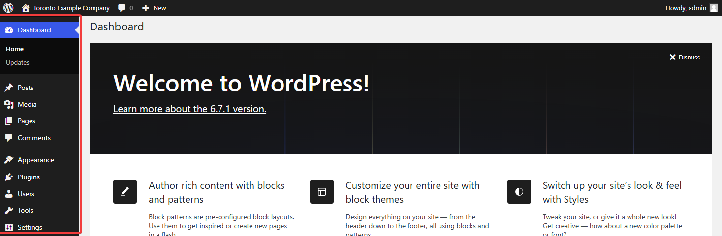
Task: Open the Settings menu
Action: (30, 227)
